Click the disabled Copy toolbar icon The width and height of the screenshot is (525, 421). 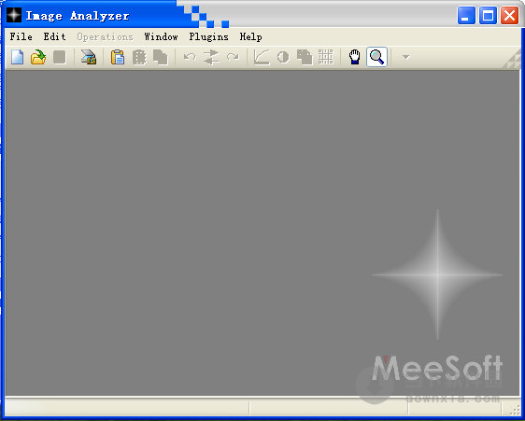click(161, 57)
